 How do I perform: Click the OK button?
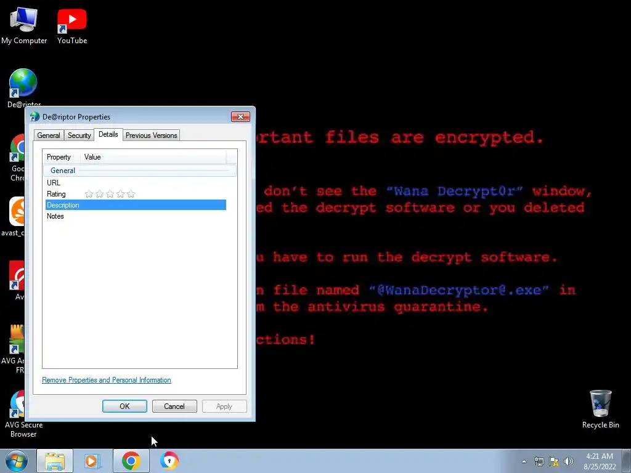(x=124, y=406)
